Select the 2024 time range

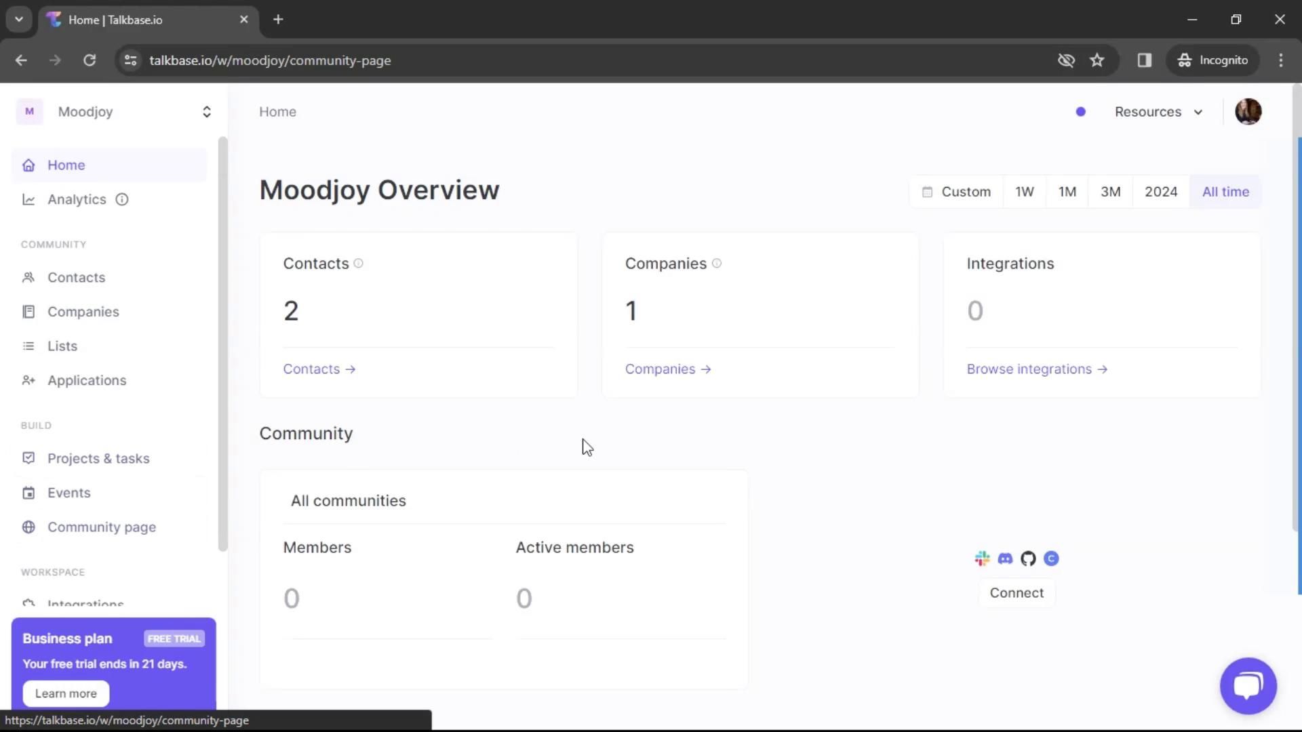coord(1161,192)
